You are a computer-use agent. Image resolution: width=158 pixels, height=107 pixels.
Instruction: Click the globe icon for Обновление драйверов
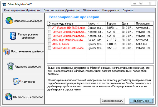coord(9,21)
